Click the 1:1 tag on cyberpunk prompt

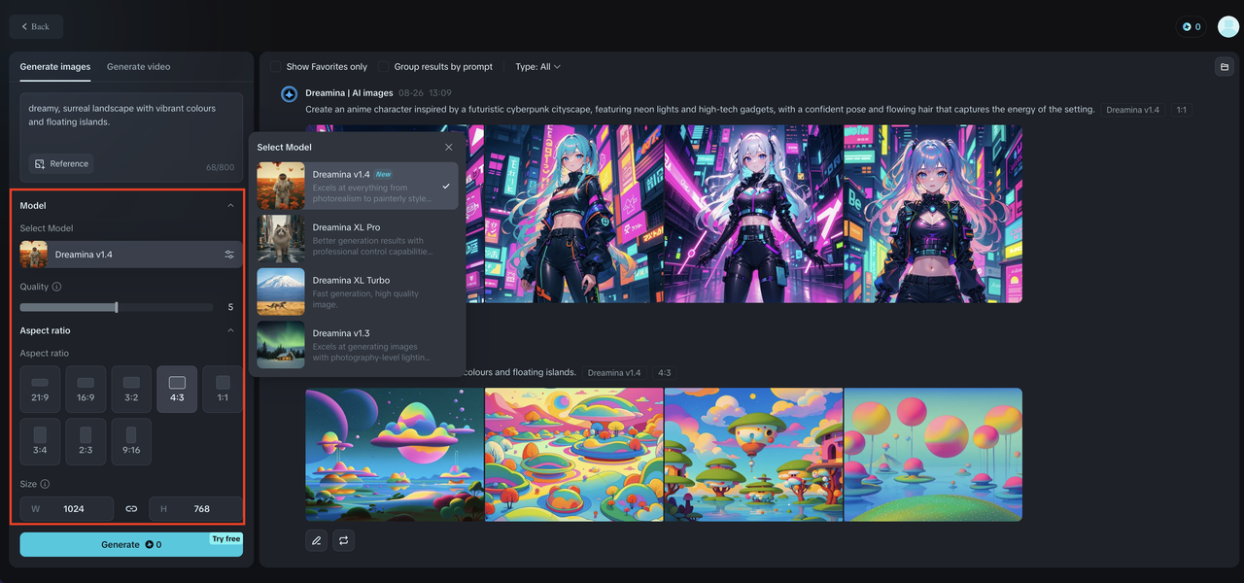(x=1181, y=110)
